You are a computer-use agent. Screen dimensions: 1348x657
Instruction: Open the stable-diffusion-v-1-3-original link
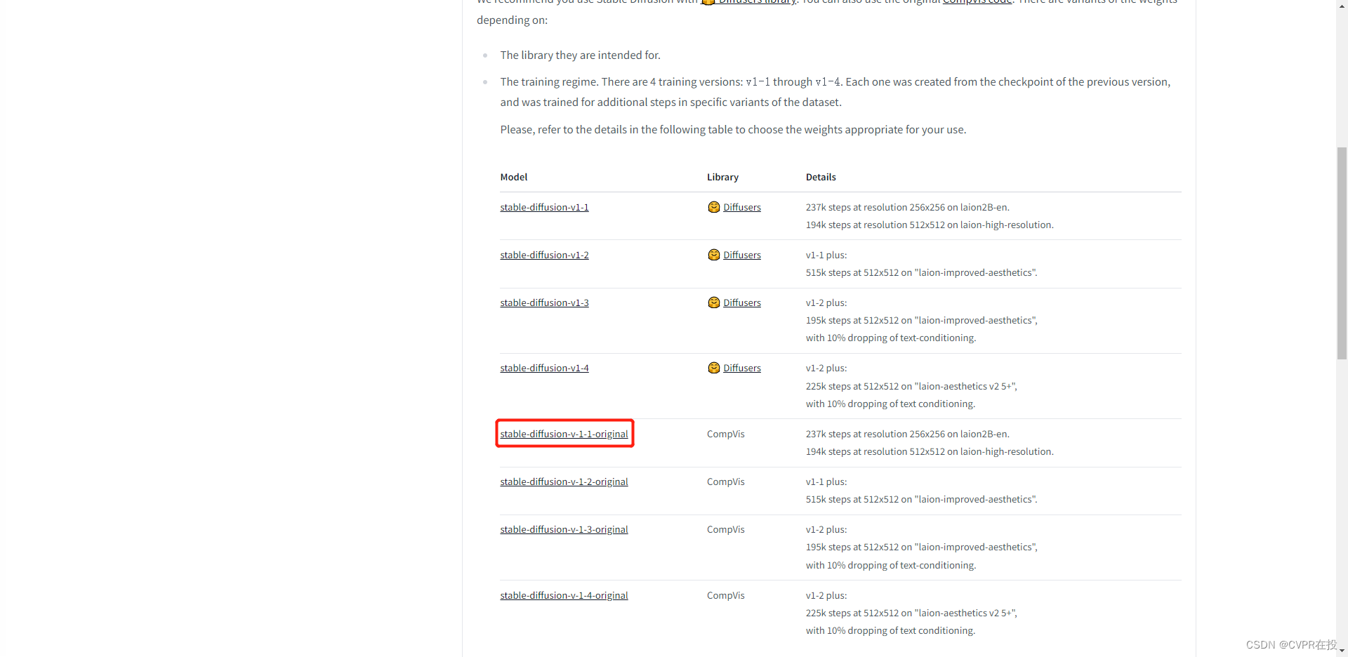tap(564, 529)
